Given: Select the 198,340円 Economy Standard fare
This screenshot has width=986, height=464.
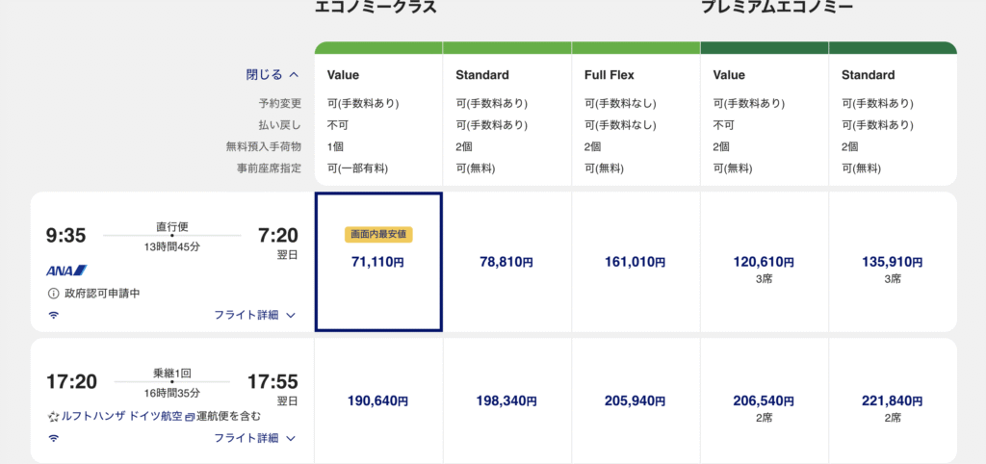Looking at the screenshot, I should (x=506, y=400).
